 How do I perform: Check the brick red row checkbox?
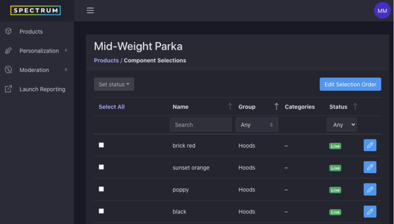click(x=101, y=145)
